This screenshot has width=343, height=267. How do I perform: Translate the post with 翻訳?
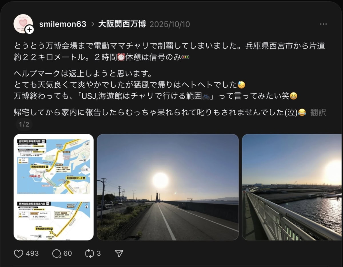coord(318,112)
